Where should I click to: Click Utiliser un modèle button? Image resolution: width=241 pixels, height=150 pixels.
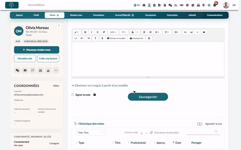click(116, 38)
